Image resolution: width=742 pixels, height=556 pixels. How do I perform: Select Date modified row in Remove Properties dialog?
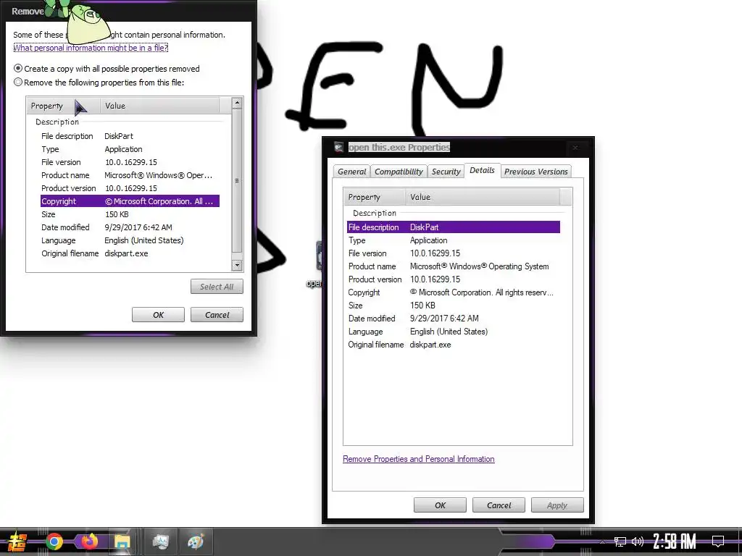click(x=130, y=227)
